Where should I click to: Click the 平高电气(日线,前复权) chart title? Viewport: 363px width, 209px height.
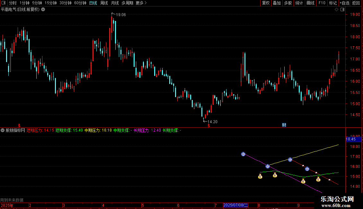[x=20, y=10]
